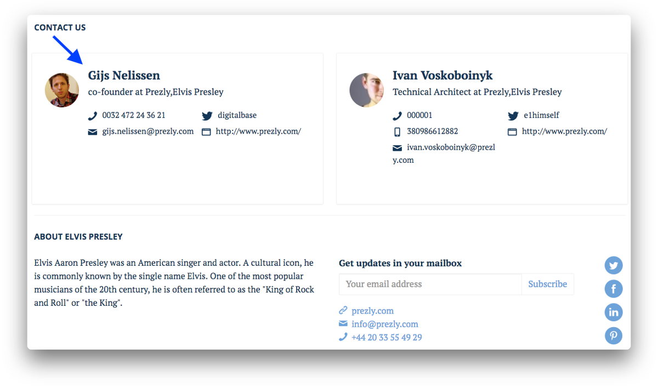Open the LinkedIn social icon button

point(614,312)
